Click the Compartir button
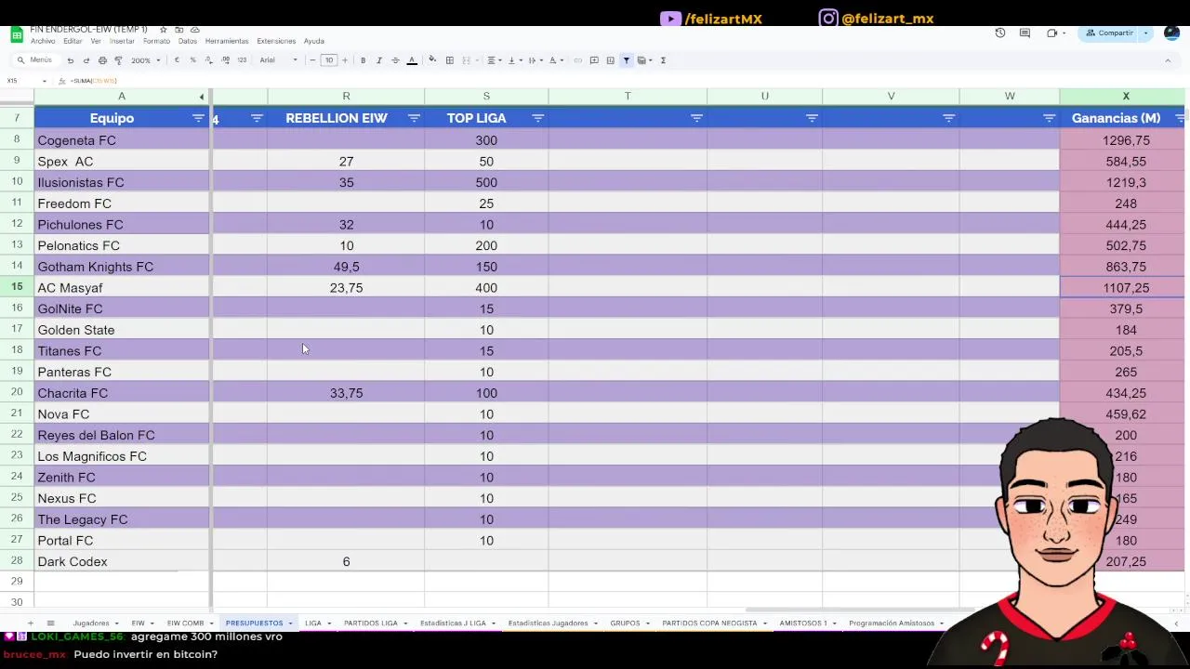This screenshot has width=1190, height=669. 1109,33
